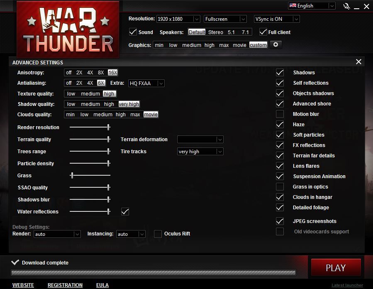Set Texture quality to medium
This screenshot has height=289, width=373.
click(90, 93)
